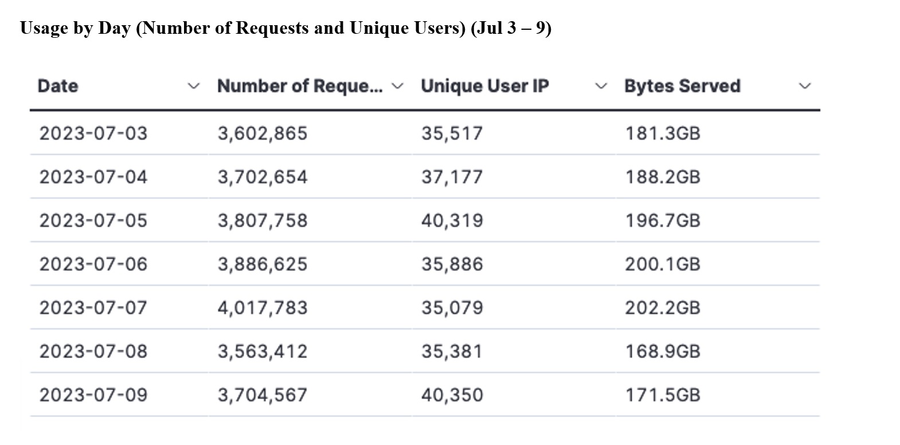Viewport: 900px width, 445px height.
Task: Click the 37,177 unique user cell
Action: pos(452,177)
